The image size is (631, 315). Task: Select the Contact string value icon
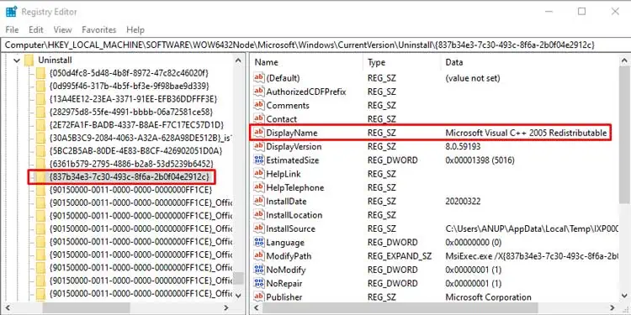(259, 119)
